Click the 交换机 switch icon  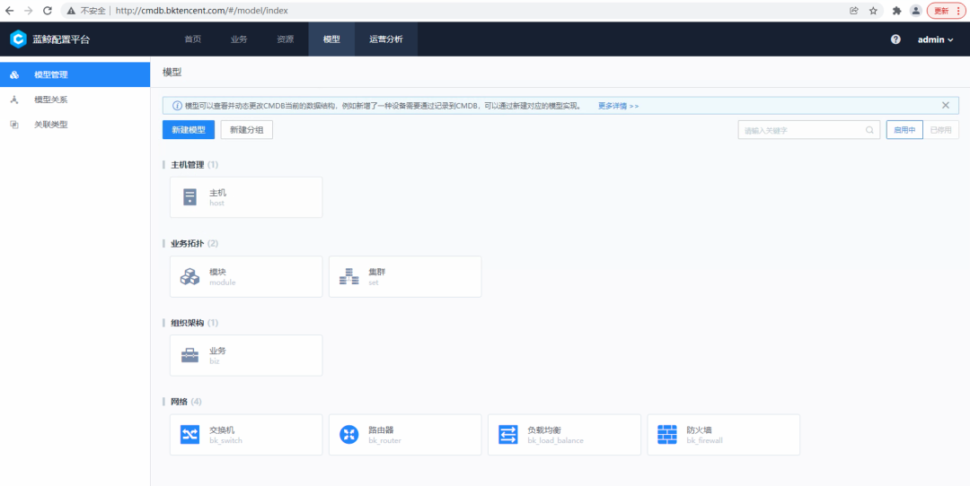tap(190, 434)
